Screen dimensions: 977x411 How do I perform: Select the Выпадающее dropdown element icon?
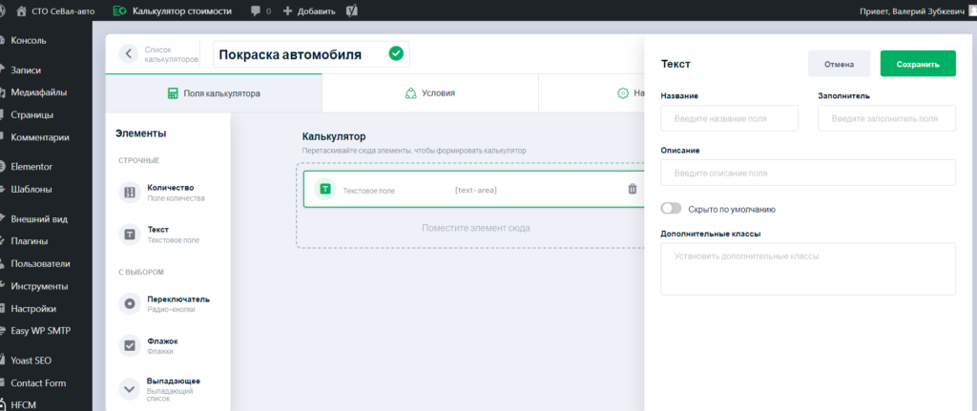(130, 389)
